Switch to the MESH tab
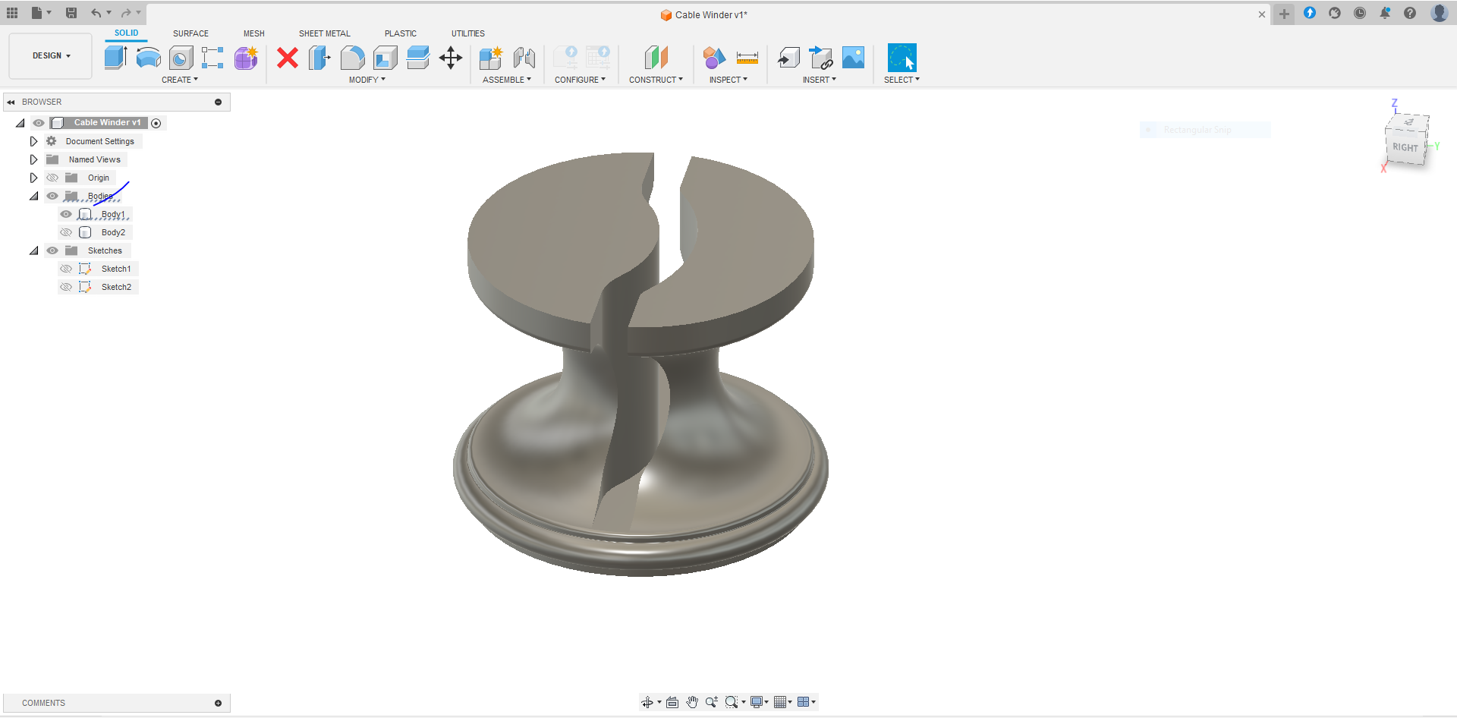This screenshot has height=718, width=1457. pyautogui.click(x=254, y=33)
